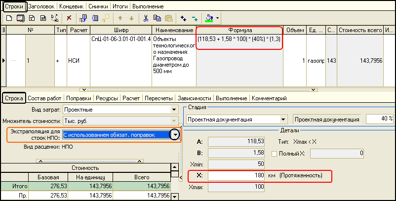396x201 pixels.
Task: Click the new blank row icon
Action: tap(8, 18)
